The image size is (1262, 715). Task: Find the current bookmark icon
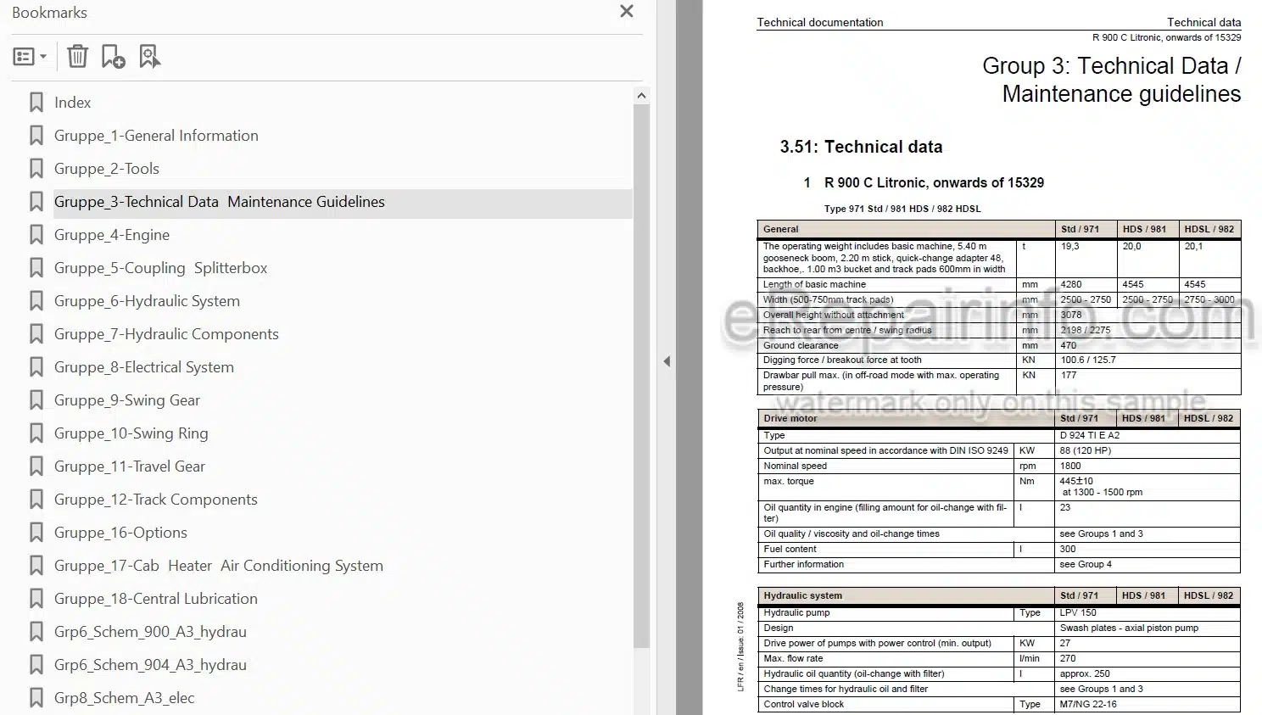[150, 57]
